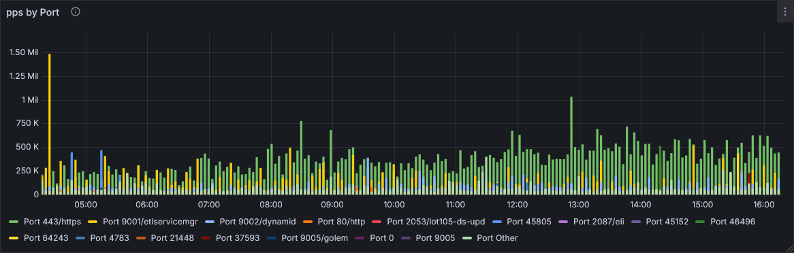Click the 250 K y-axis label
This screenshot has height=253, width=794.
(x=28, y=171)
